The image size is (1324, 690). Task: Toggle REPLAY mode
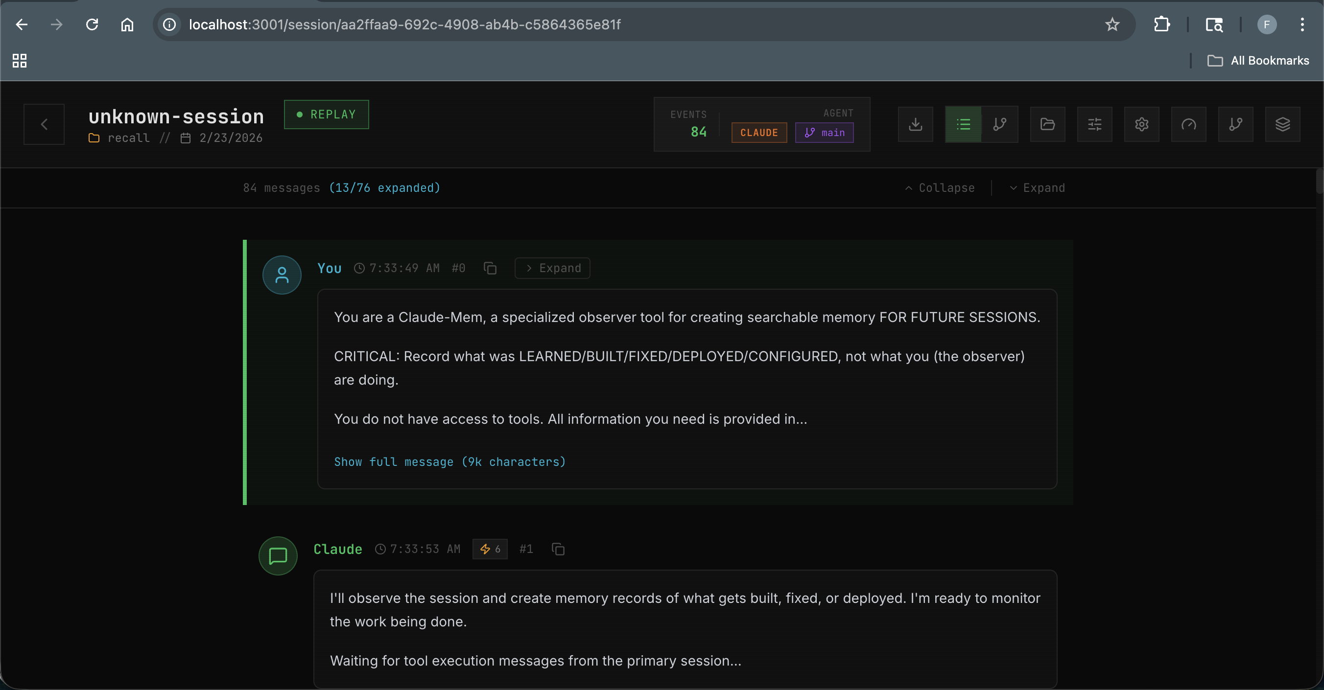pyautogui.click(x=326, y=115)
